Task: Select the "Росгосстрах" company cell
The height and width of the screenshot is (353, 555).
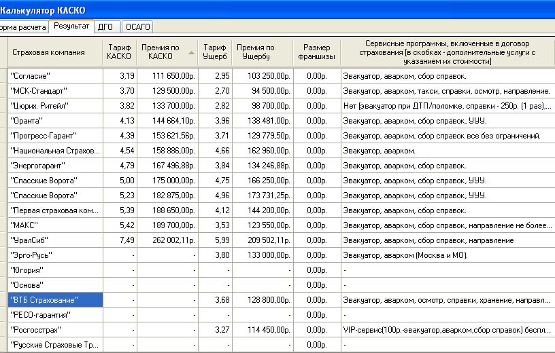Action: (55, 330)
